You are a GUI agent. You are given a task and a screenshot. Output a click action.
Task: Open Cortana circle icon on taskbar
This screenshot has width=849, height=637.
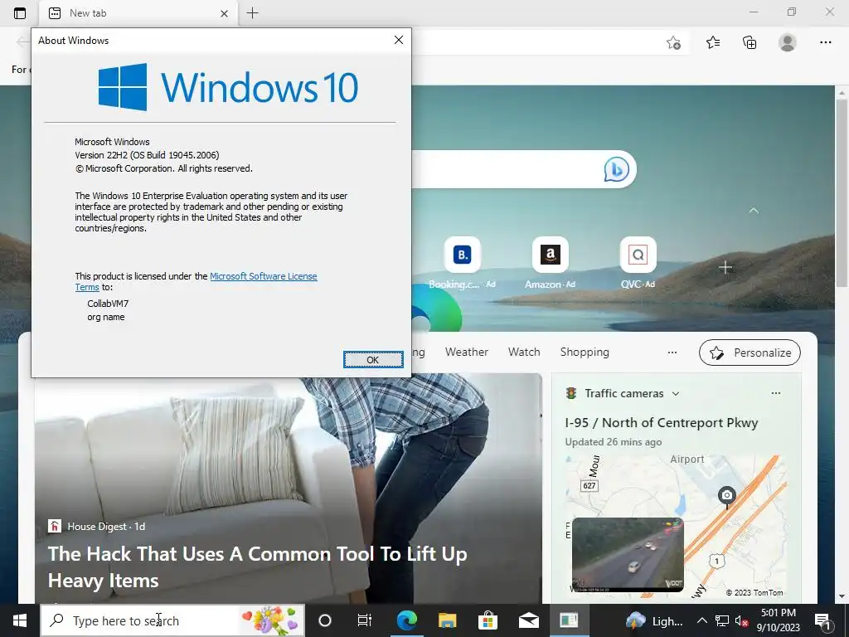tap(324, 620)
